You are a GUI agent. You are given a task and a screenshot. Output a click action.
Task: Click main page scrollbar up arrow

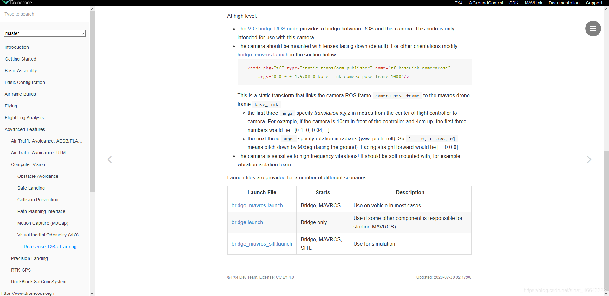pos(606,9)
